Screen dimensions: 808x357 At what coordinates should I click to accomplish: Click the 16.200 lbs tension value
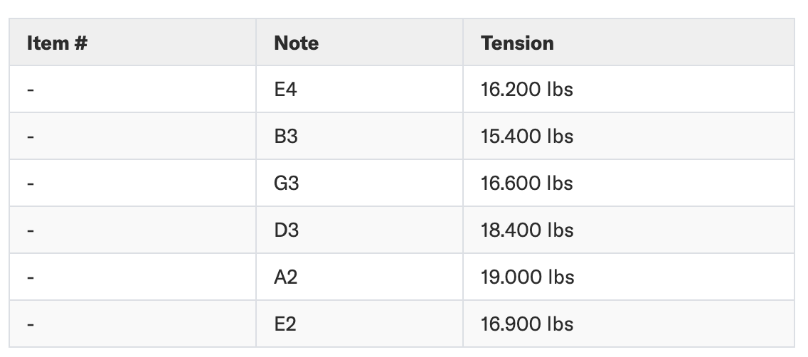coord(527,90)
